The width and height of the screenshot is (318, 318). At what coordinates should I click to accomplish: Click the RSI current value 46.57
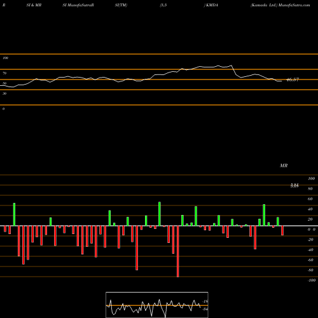pos(293,79)
